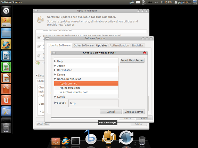Expand the Japan server list
The width and height of the screenshot is (198, 148).
click(x=55, y=66)
